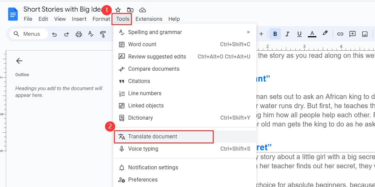
Task: Choose Line numbers
Action: click(185, 93)
